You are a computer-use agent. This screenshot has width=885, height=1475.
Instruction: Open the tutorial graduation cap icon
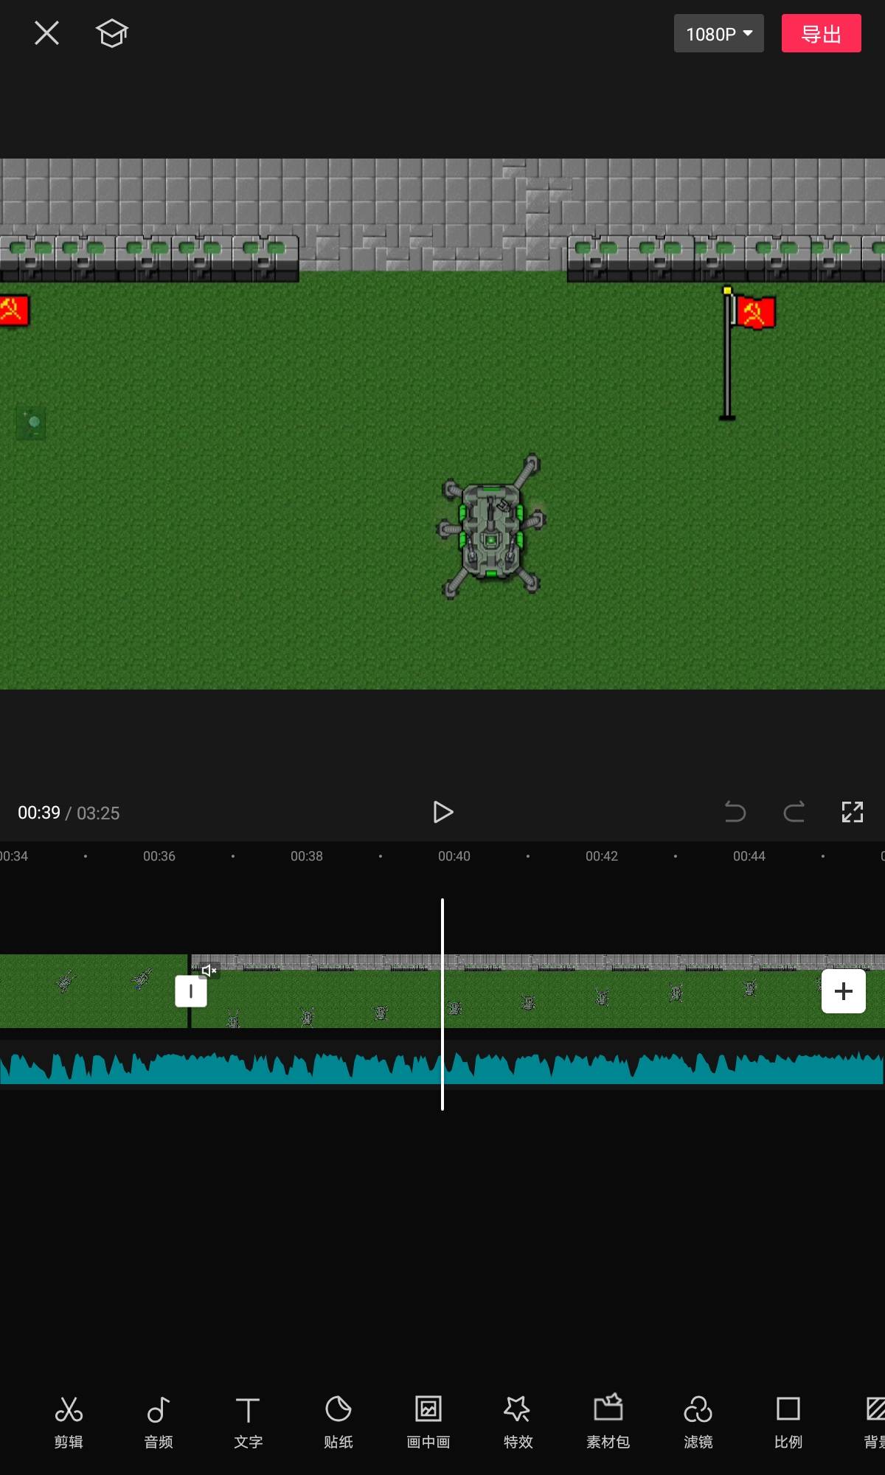[x=112, y=33]
